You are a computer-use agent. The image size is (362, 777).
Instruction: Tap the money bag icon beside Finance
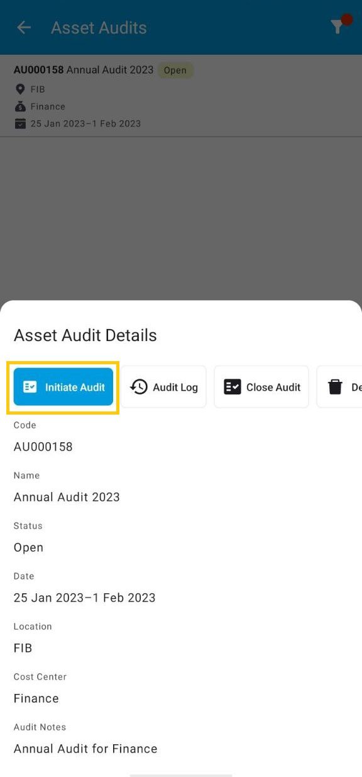pyautogui.click(x=20, y=106)
